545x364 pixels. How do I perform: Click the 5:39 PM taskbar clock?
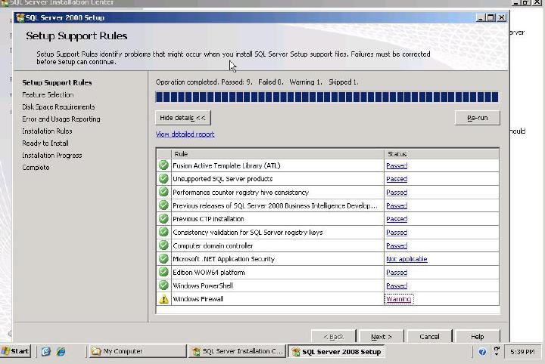coord(522,352)
